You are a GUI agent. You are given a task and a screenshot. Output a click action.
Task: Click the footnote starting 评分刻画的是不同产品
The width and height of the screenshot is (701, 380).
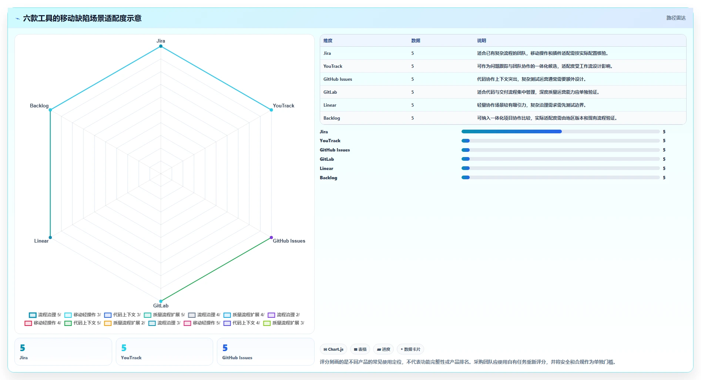(467, 362)
